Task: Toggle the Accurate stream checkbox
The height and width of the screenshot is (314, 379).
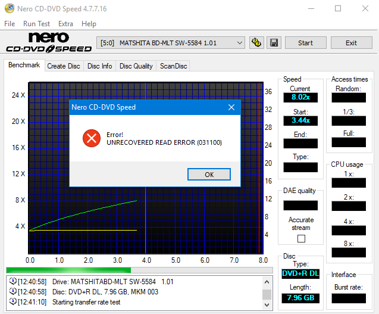Action: click(x=301, y=238)
